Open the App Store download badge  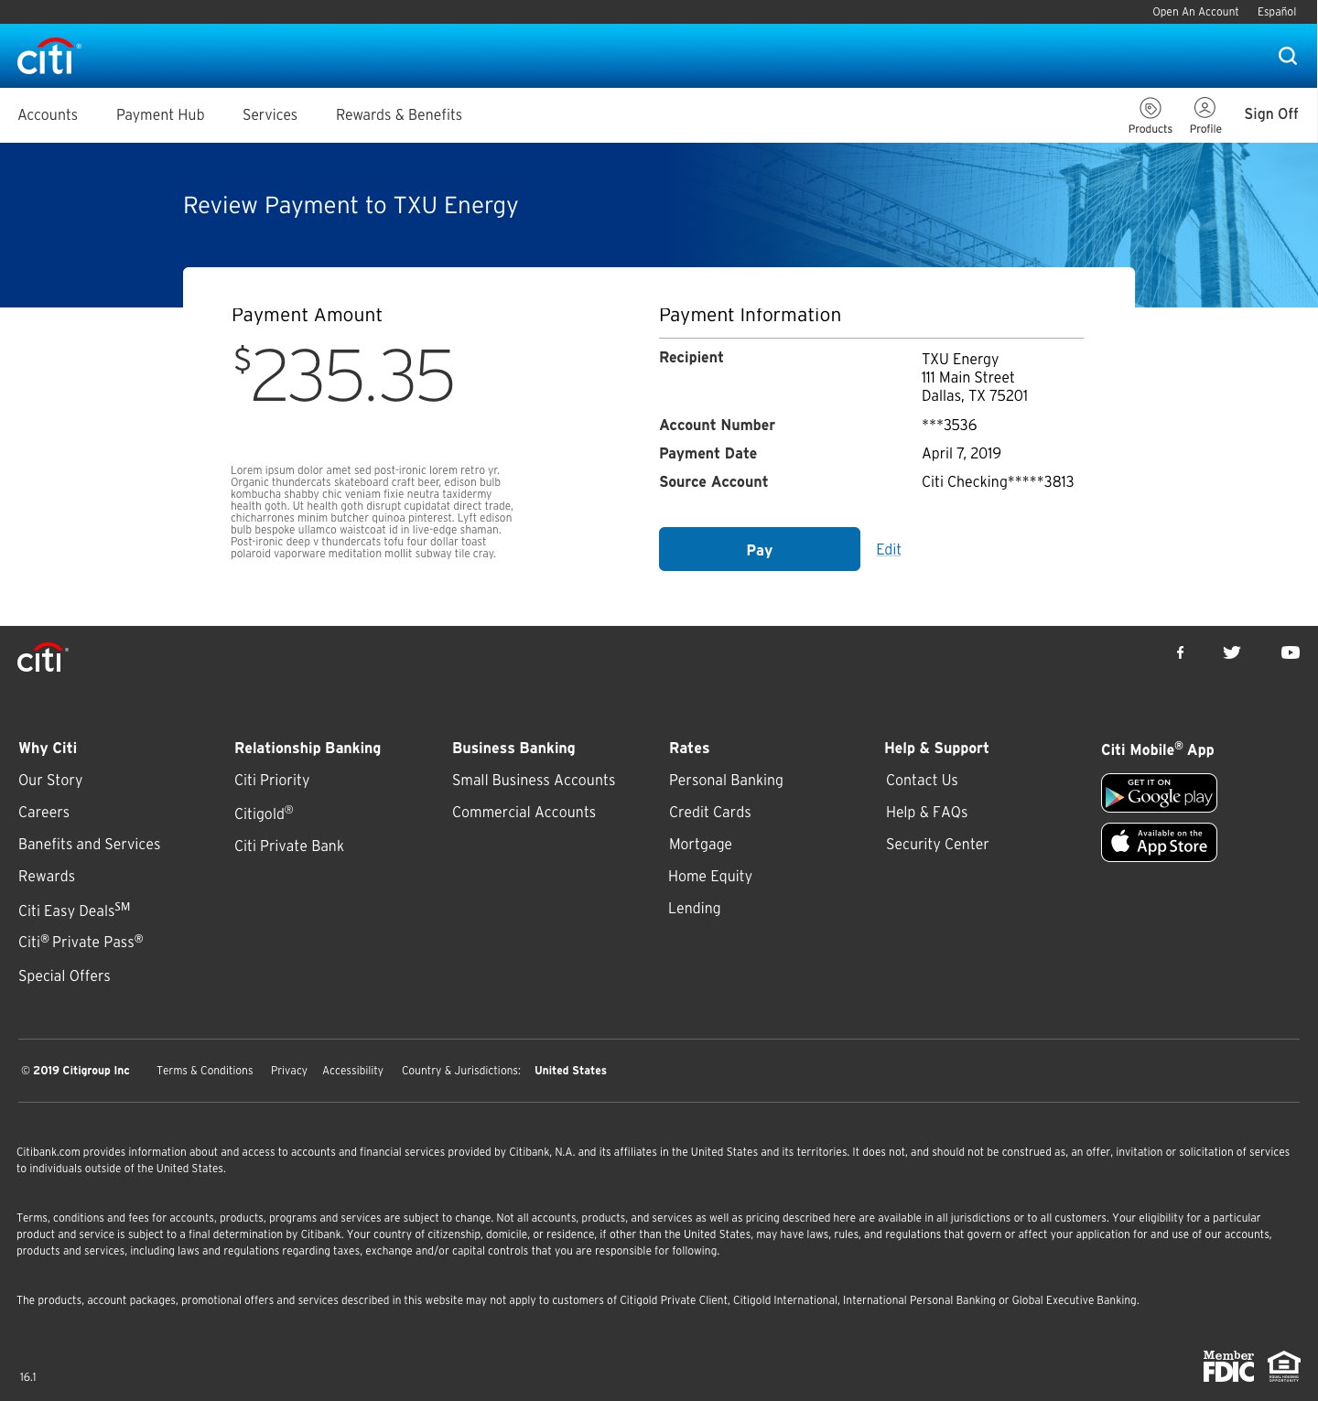click(x=1159, y=842)
